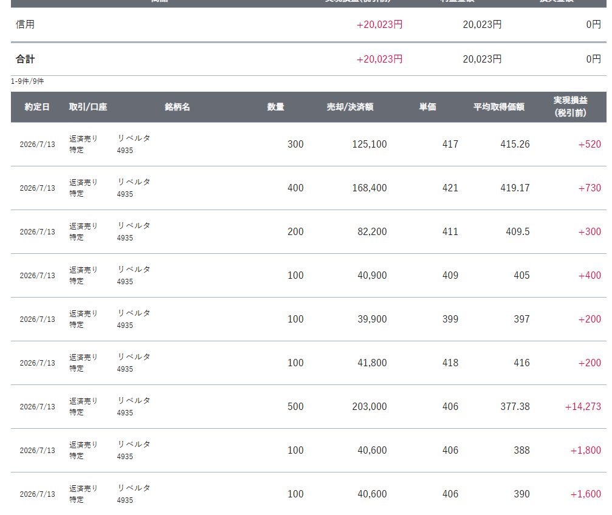Viewport: 612px width, 515px height.
Task: Click the 0円 loss amount in 信用 row
Action: coord(593,24)
